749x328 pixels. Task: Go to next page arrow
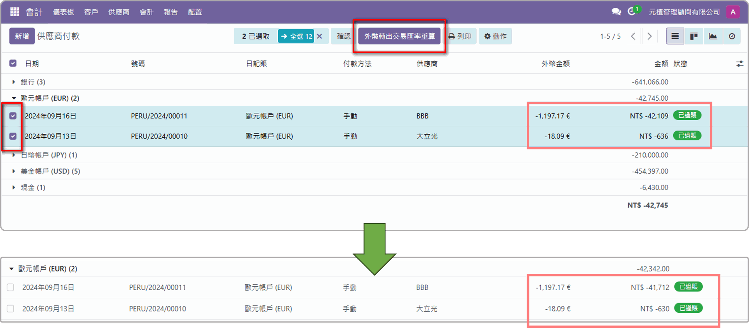pyautogui.click(x=650, y=36)
